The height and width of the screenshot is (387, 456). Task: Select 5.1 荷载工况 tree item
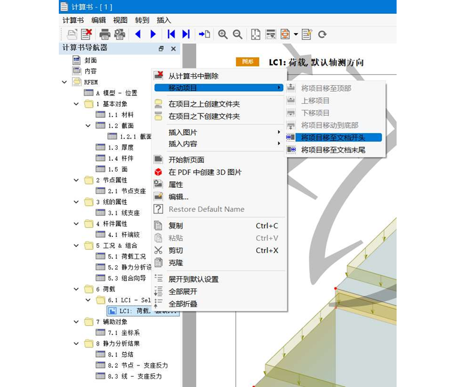(x=121, y=256)
